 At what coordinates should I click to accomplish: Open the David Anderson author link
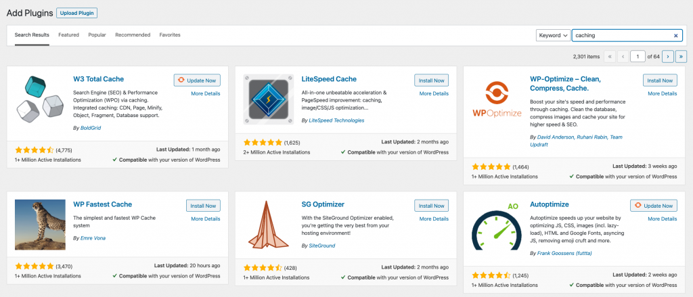pos(556,137)
